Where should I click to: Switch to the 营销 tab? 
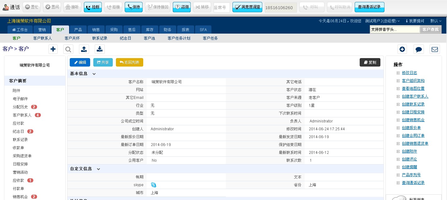[42, 30]
